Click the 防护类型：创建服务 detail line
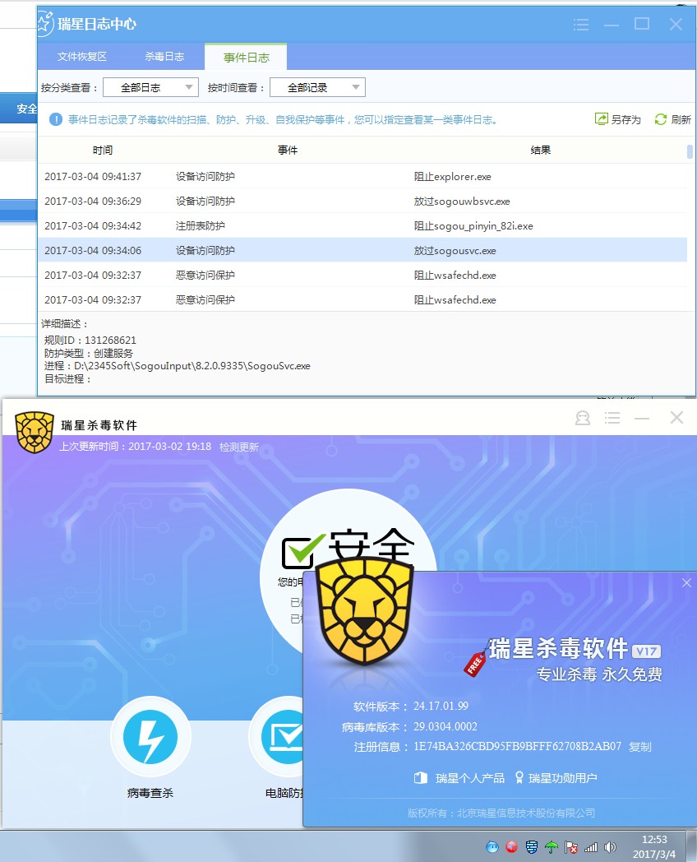697x862 pixels. tap(89, 354)
